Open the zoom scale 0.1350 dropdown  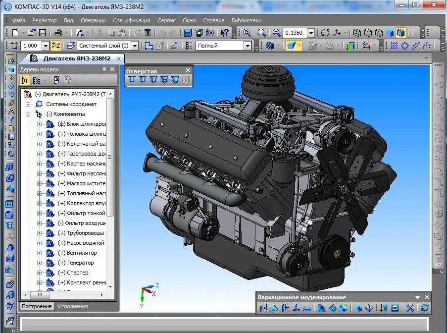click(311, 33)
